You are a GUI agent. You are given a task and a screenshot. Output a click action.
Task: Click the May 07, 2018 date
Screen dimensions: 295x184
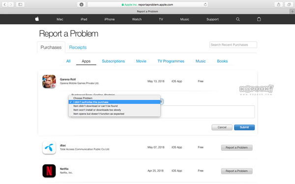coord(156,147)
